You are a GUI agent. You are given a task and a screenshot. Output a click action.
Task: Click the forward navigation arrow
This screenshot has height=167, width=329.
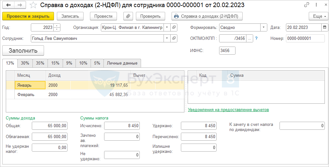click(20, 5)
